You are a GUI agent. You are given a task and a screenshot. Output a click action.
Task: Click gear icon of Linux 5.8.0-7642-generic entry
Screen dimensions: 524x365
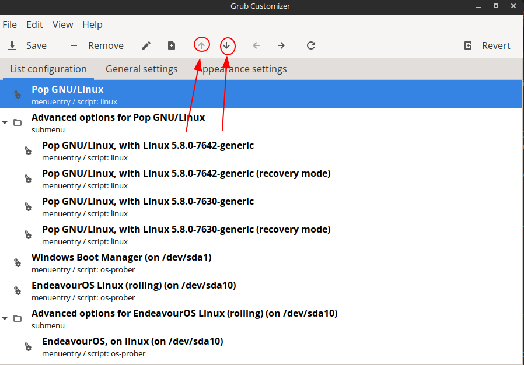tap(28, 151)
